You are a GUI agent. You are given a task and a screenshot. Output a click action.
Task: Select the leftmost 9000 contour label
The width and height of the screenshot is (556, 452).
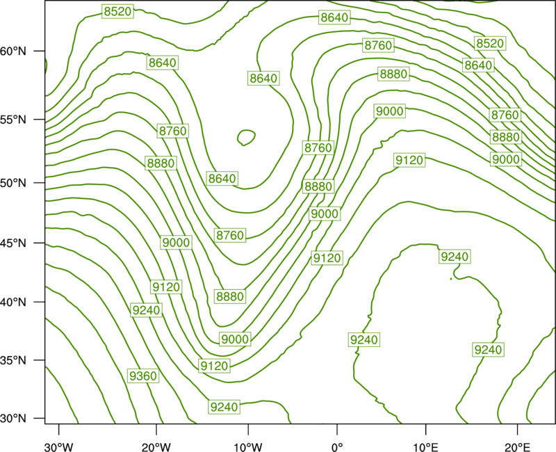[x=177, y=243]
